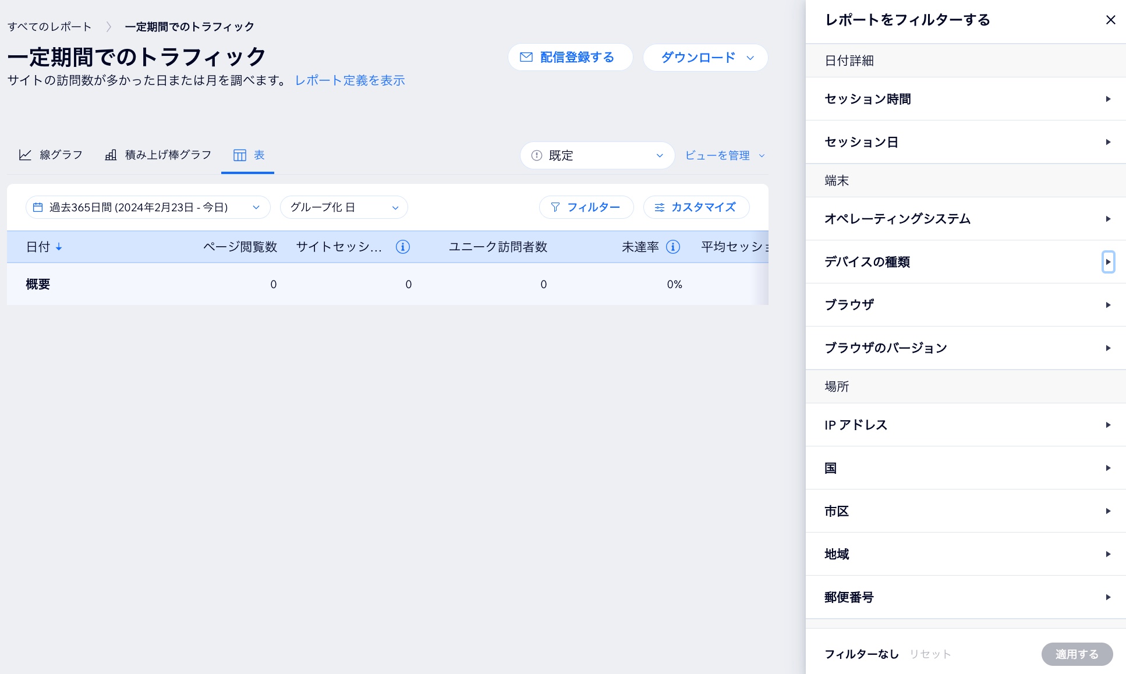Open the ダウンロード dropdown
1126x674 pixels.
[x=706, y=58]
